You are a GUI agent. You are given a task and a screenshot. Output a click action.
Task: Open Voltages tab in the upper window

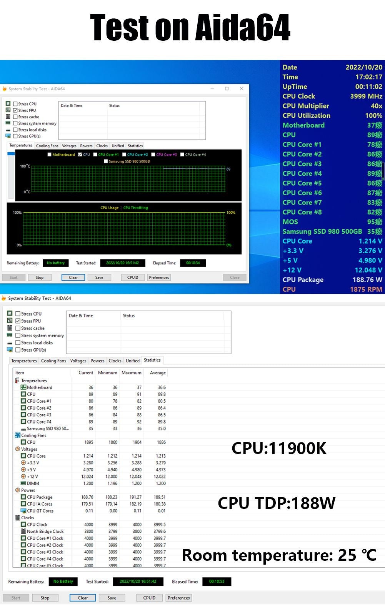[69, 146]
